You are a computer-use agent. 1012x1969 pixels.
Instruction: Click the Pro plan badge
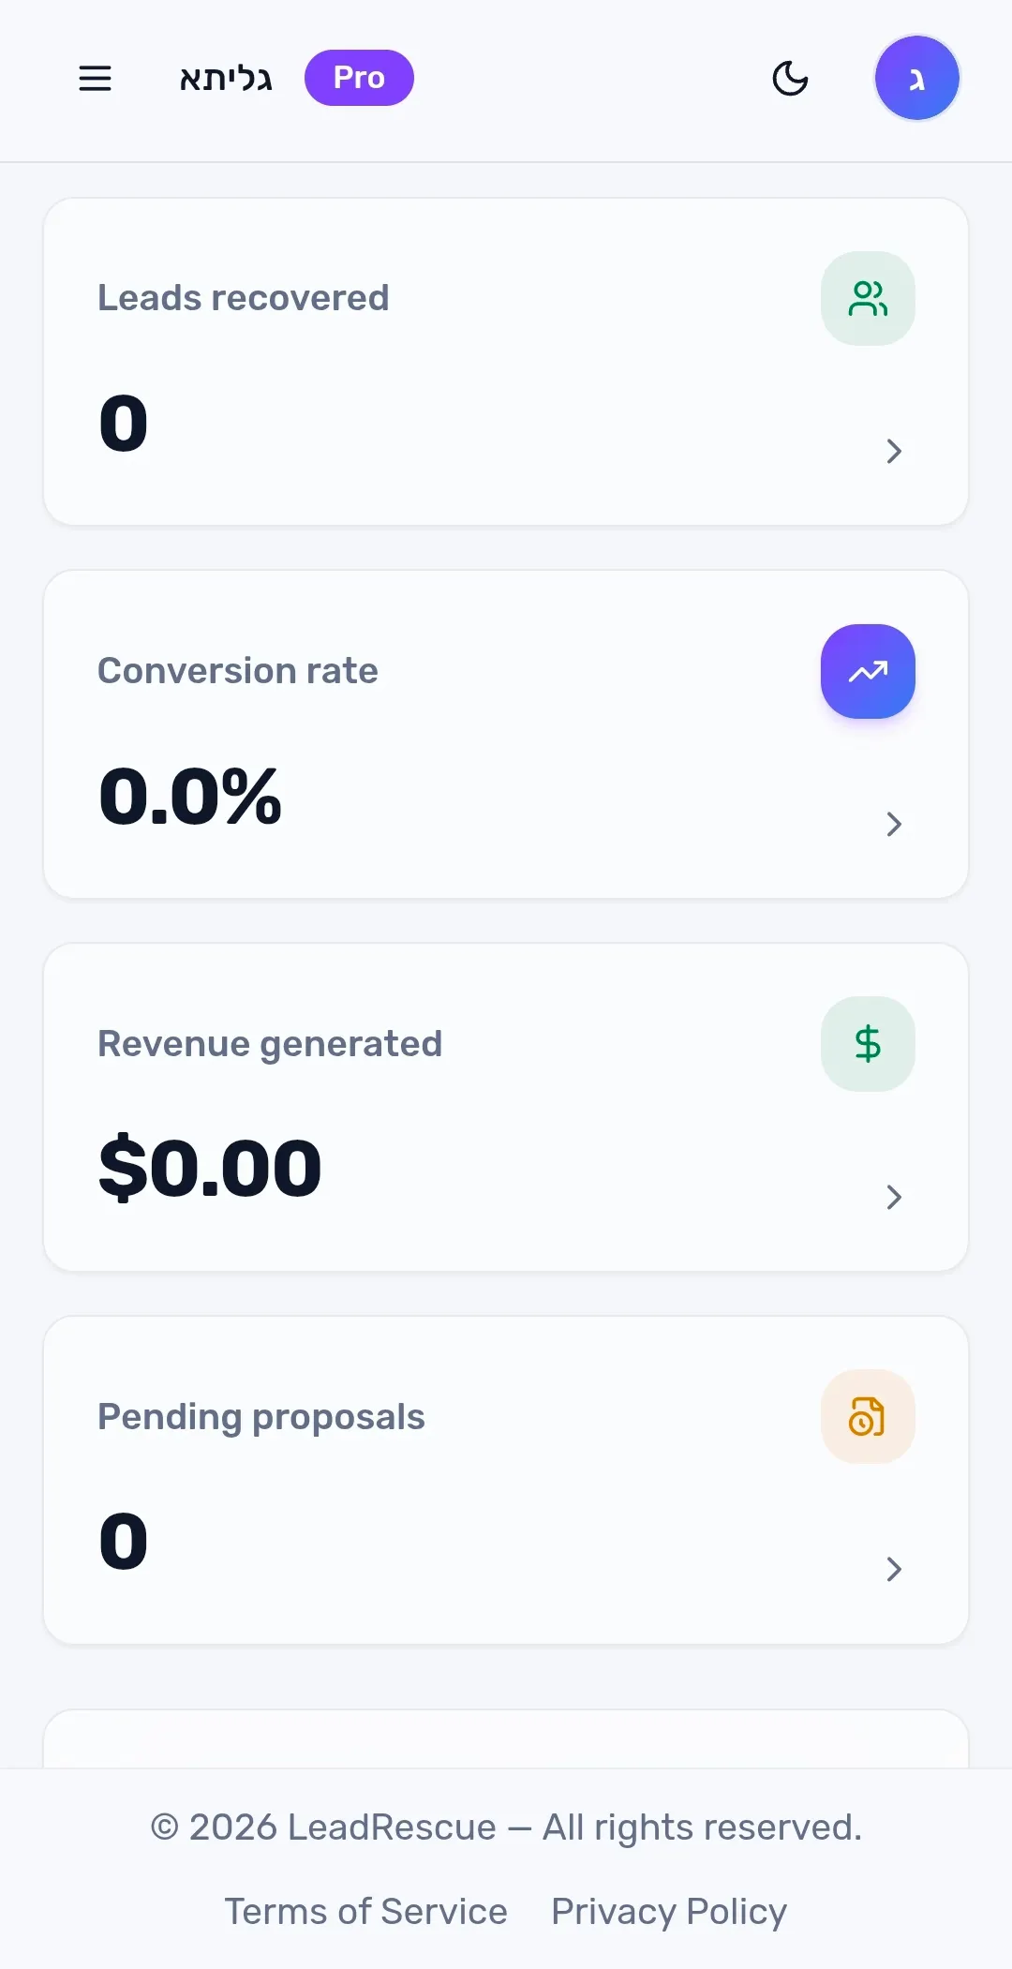pos(359,78)
